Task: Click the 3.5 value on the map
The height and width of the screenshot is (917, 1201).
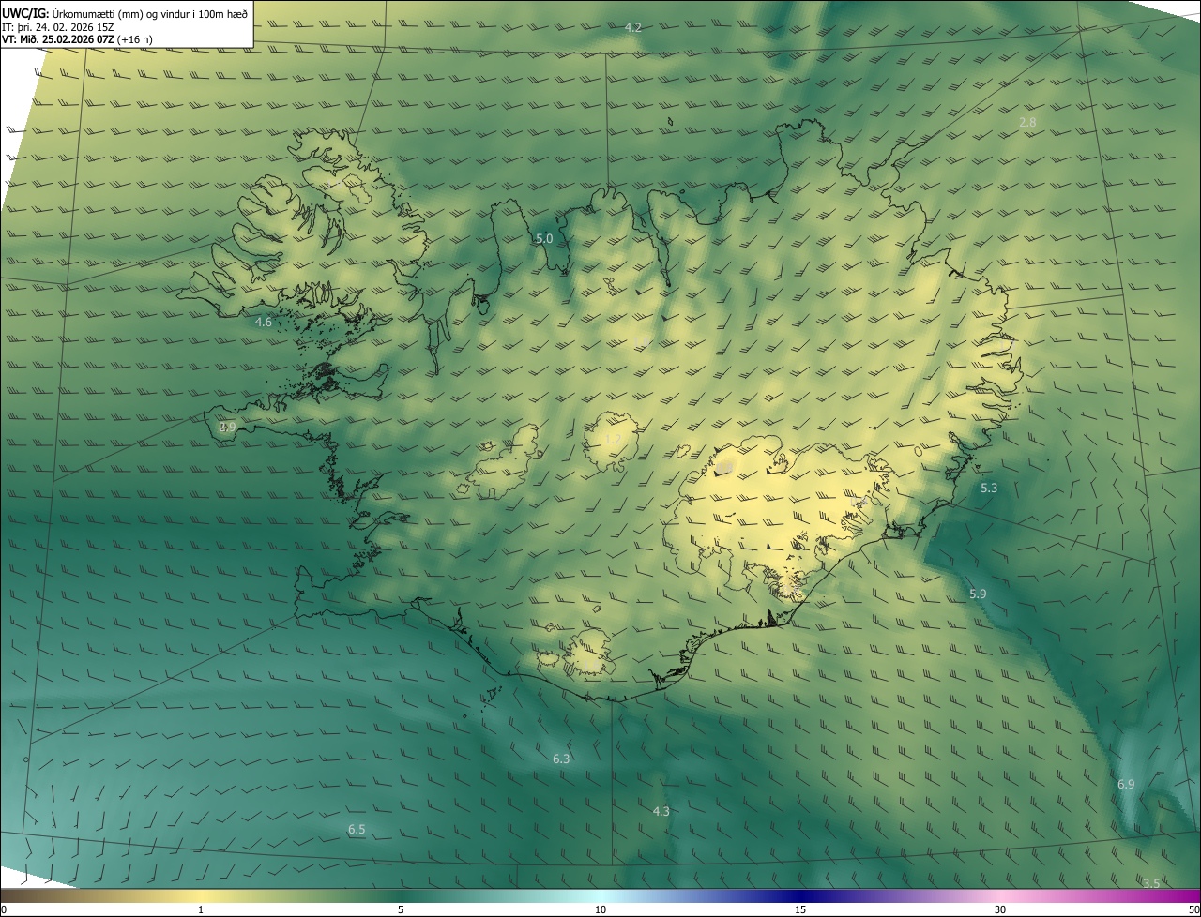Action: pos(1151,883)
